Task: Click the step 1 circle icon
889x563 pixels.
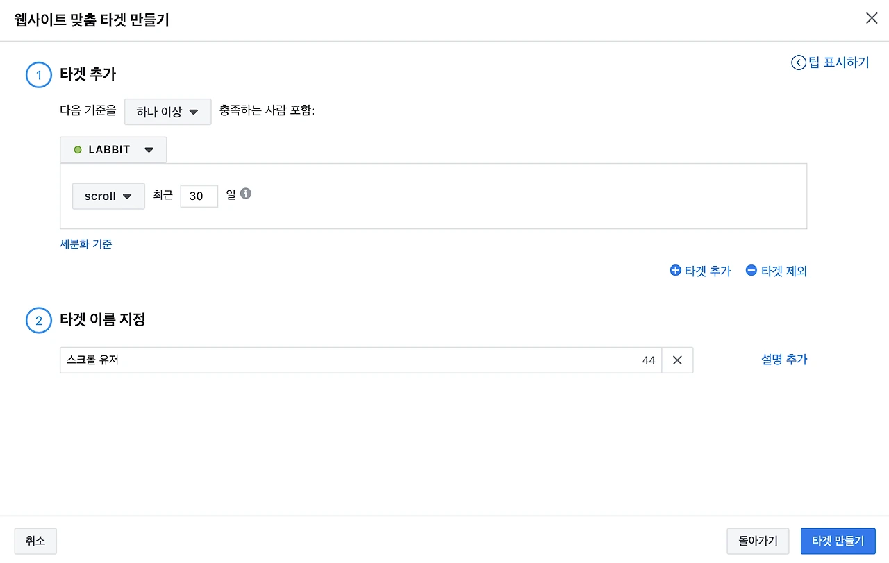Action: click(x=39, y=75)
